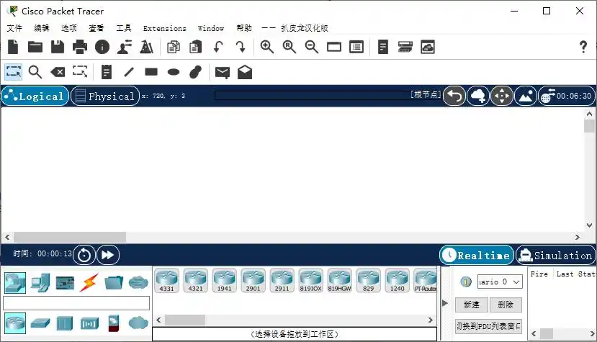The image size is (597, 342).
Task: Open the Scenario 0 dropdown
Action: (x=499, y=282)
